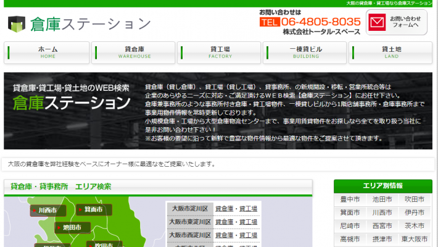
Task: Select 池田市 marker on the map
Action: pyautogui.click(x=70, y=227)
